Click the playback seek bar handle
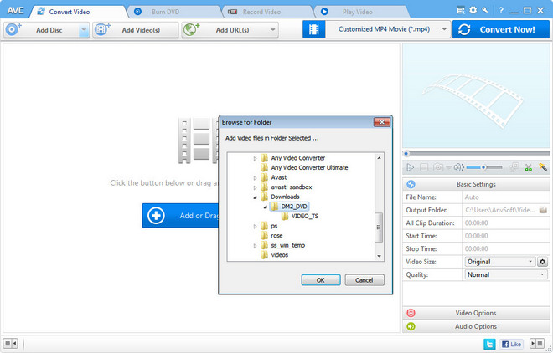This screenshot has height=353, width=553. tap(406, 153)
